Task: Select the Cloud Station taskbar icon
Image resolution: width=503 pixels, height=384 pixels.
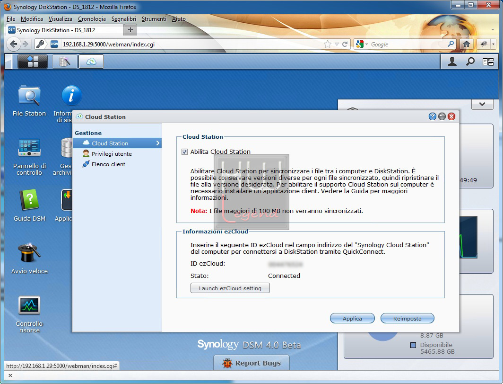Action: pyautogui.click(x=91, y=62)
